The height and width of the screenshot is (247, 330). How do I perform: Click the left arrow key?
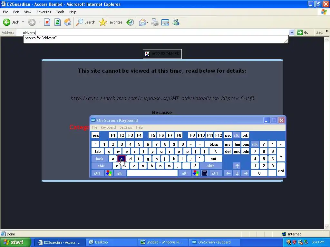point(228,173)
